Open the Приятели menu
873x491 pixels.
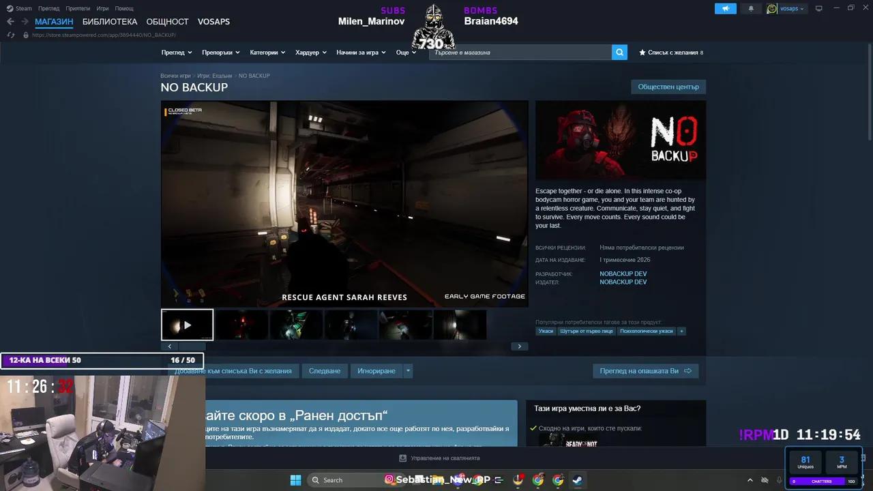point(78,8)
